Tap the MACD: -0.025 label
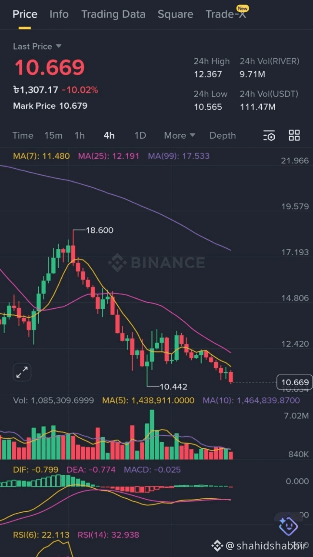 (x=152, y=470)
